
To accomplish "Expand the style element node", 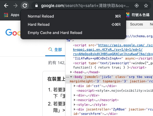I will (x=74, y=105).
